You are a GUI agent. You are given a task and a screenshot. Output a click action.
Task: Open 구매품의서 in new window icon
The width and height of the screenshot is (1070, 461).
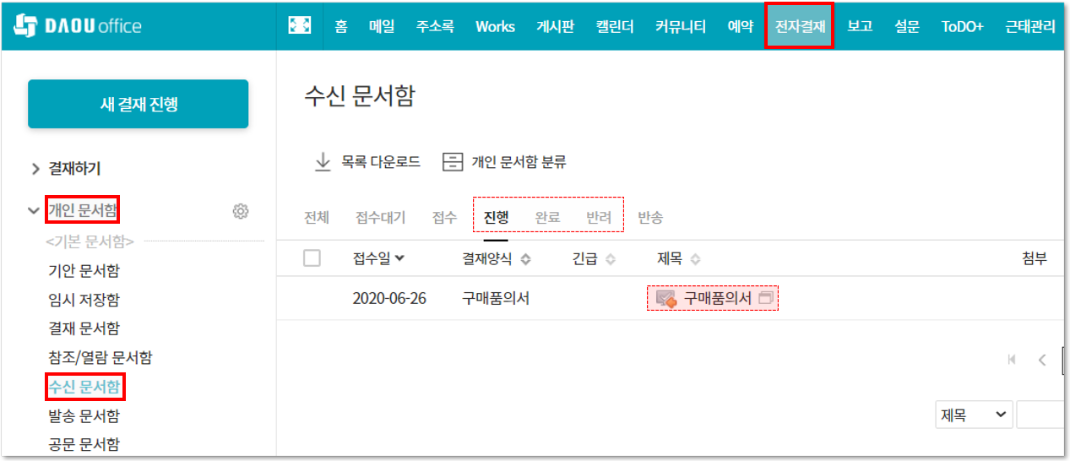click(766, 298)
